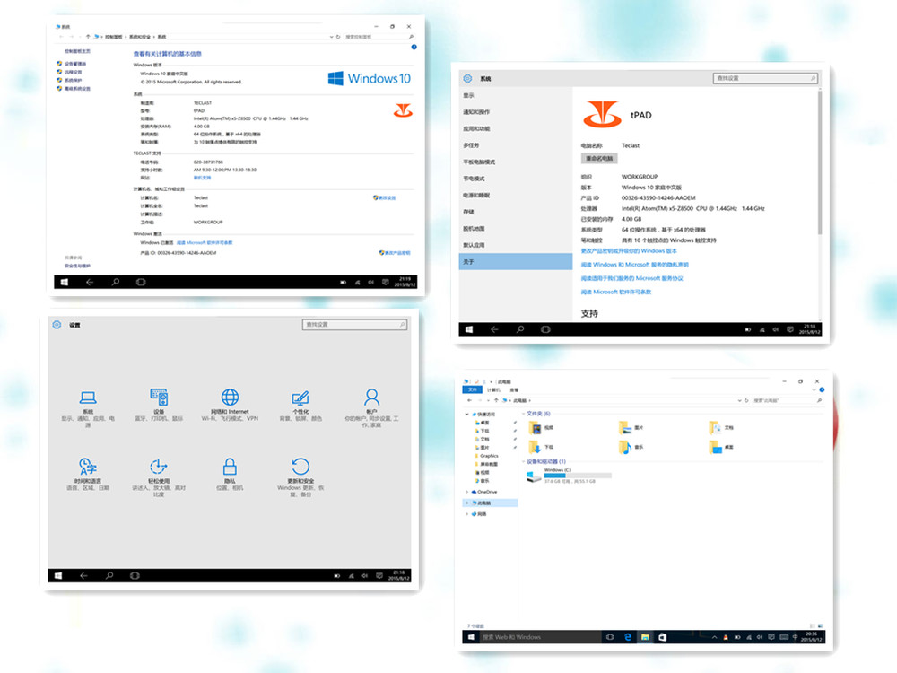
Task: Open 时间和语言 settings category
Action: (88, 475)
